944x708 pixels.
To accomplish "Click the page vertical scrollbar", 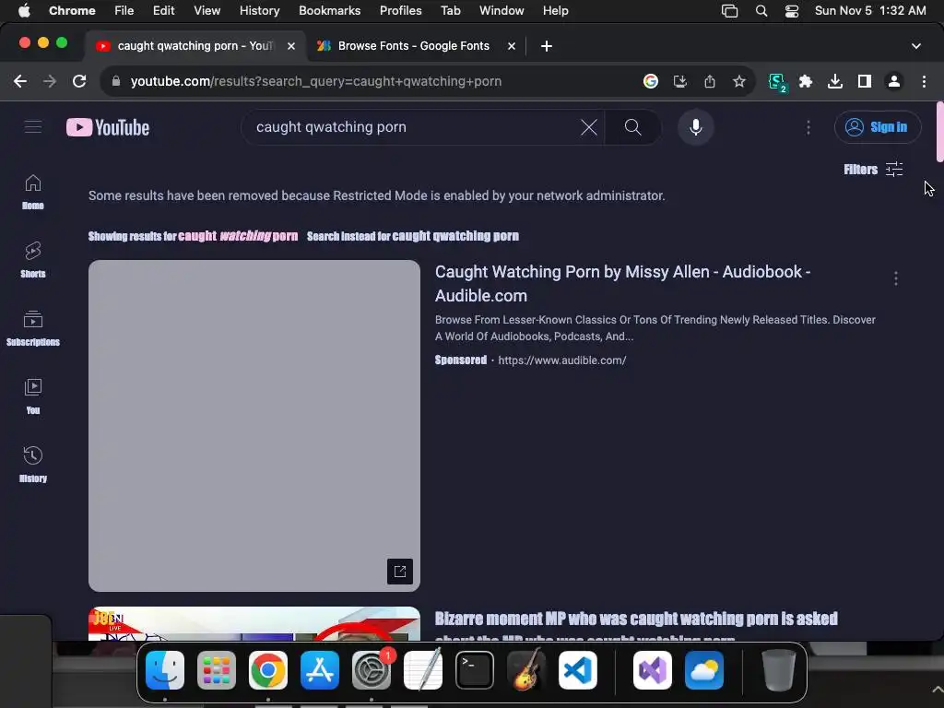I will click(939, 132).
